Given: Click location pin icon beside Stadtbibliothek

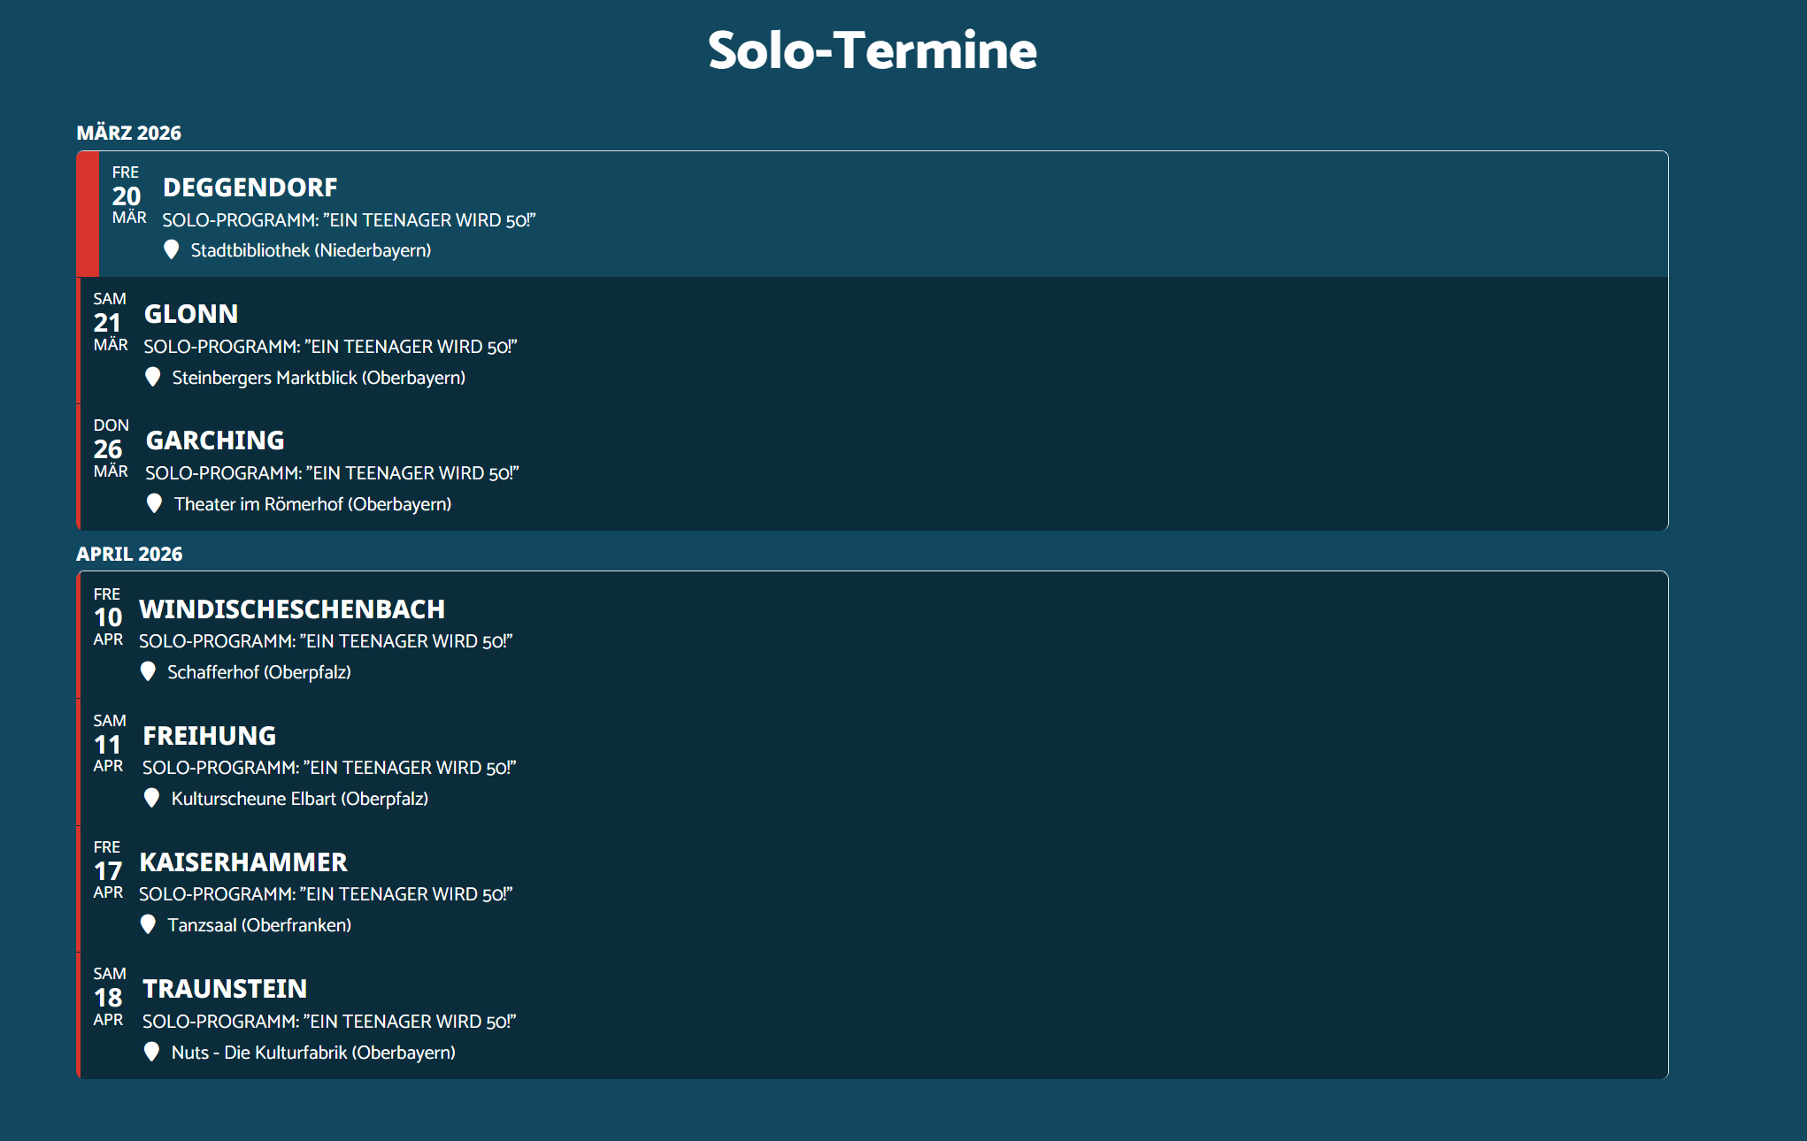Looking at the screenshot, I should 172,249.
